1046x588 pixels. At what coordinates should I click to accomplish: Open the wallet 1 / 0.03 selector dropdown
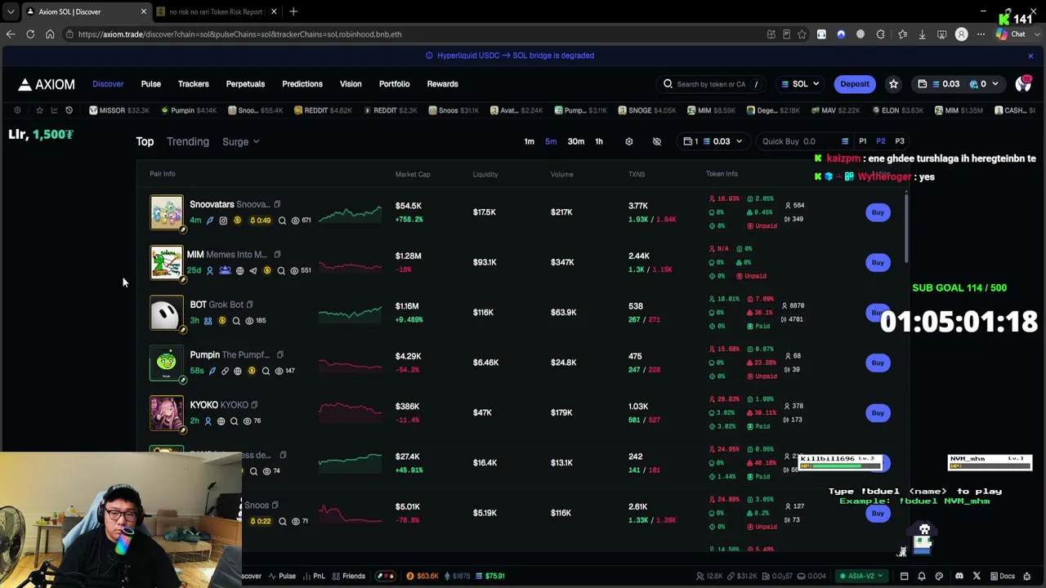point(713,141)
